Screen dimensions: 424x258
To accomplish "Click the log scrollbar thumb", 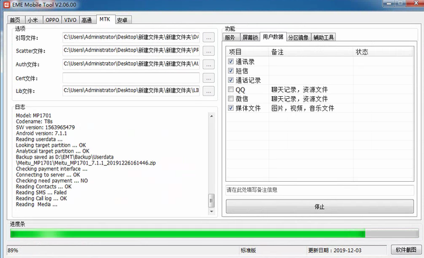I will 211,200.
